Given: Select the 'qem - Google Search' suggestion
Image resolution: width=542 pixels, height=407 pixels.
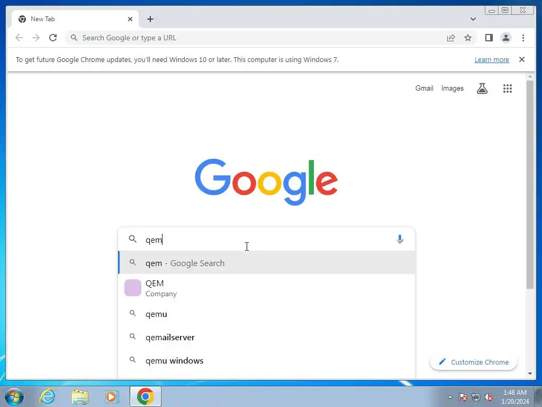Looking at the screenshot, I should pyautogui.click(x=267, y=263).
